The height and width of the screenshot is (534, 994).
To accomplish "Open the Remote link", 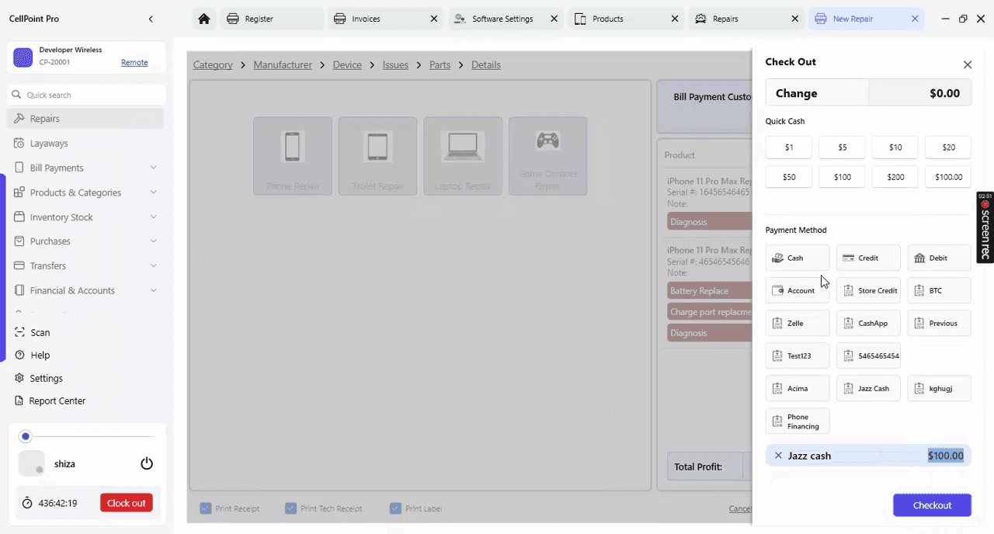I will click(x=134, y=62).
